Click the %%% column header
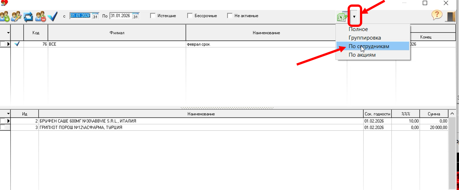459x190 pixels. tap(406, 114)
